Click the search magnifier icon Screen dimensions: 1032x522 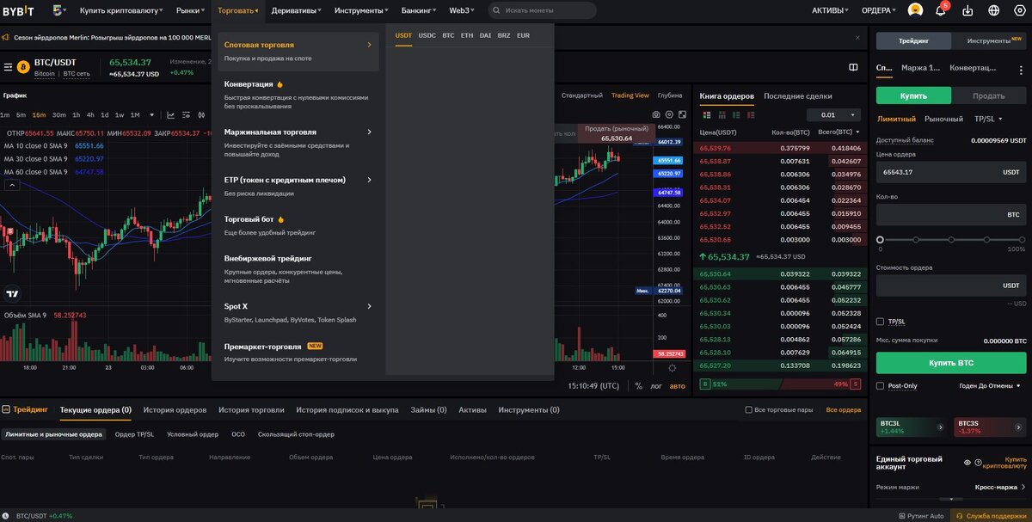497,10
